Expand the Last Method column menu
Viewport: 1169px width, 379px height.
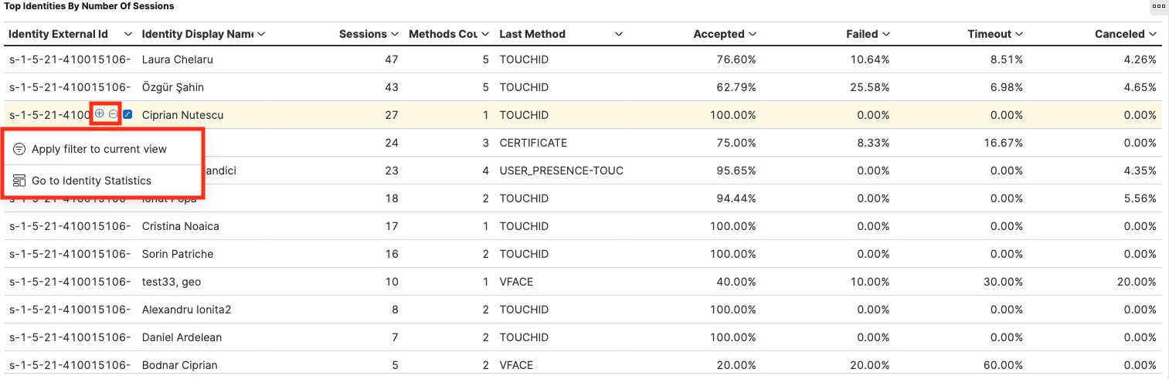tap(618, 34)
